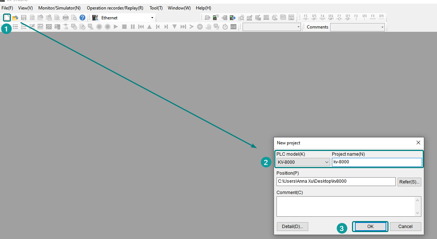
Task: Open Print preview magnifier icon
Action: [x=74, y=18]
